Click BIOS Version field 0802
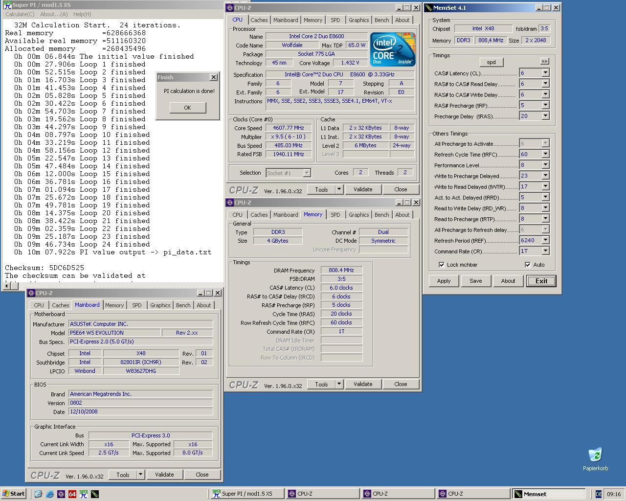 (x=140, y=403)
